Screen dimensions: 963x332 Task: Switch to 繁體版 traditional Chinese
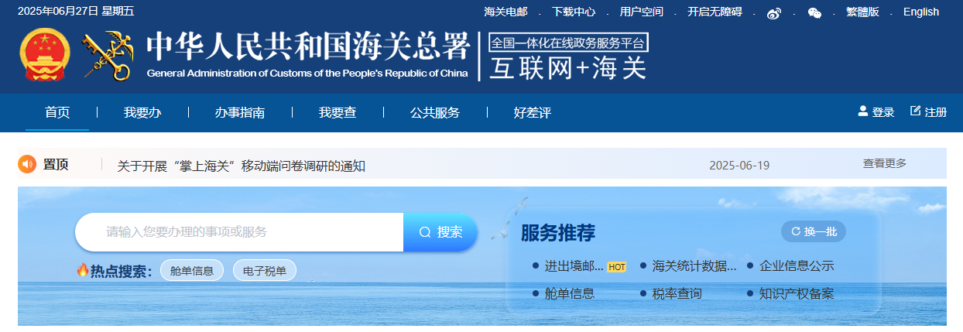[x=862, y=12]
